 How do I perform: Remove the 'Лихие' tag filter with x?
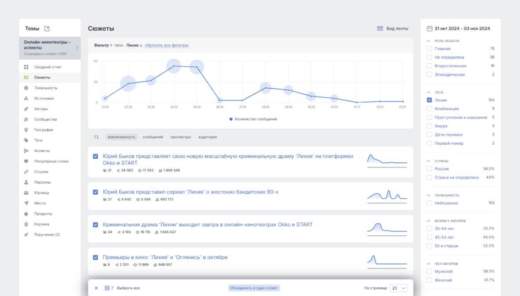pyautogui.click(x=141, y=46)
